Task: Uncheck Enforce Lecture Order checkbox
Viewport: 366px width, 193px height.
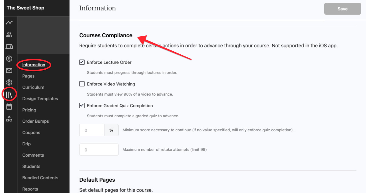Action: (82, 62)
